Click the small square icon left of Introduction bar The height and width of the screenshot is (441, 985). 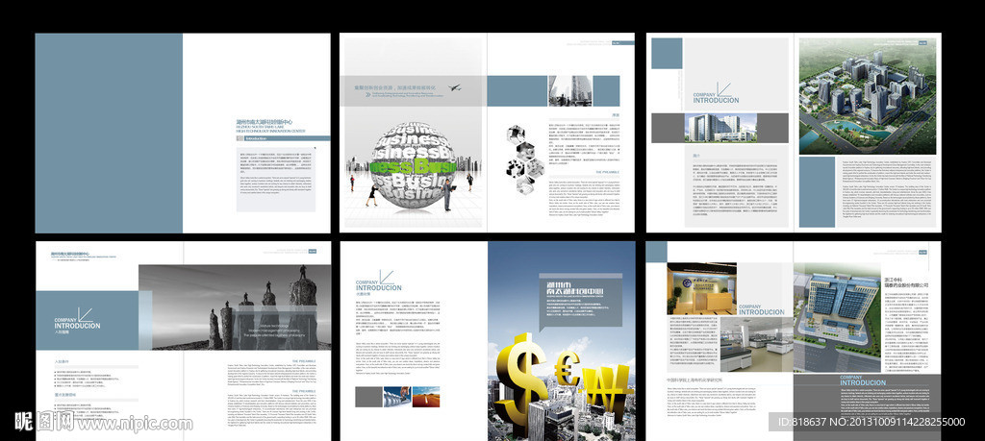240,138
